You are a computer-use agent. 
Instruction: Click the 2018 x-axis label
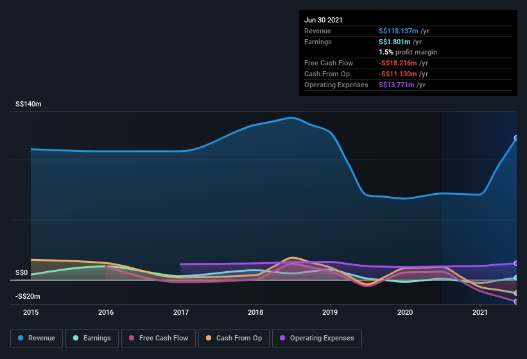point(255,312)
